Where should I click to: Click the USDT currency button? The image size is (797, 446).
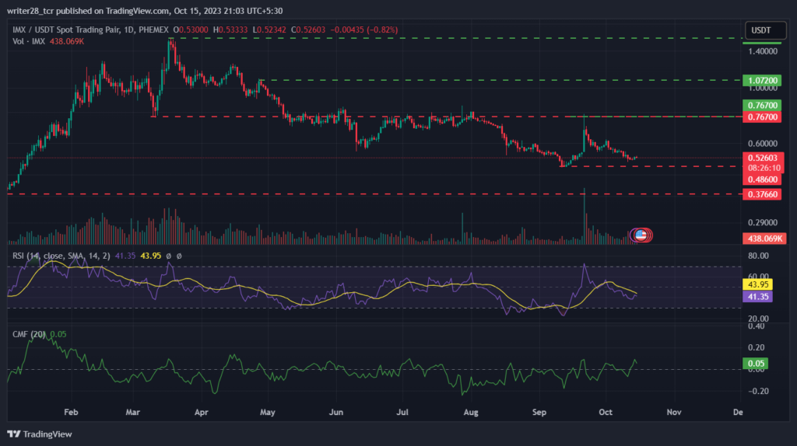tap(765, 30)
